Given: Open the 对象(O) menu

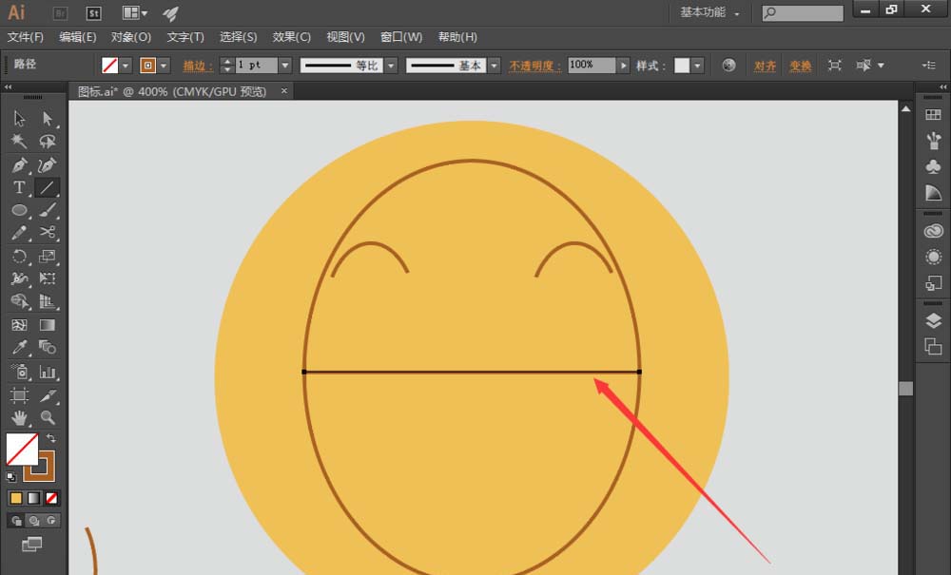Looking at the screenshot, I should 131,37.
